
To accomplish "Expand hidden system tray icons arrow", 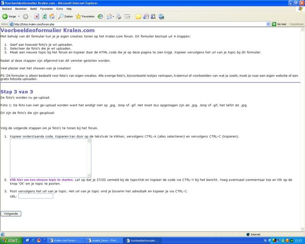I will tap(270, 241).
